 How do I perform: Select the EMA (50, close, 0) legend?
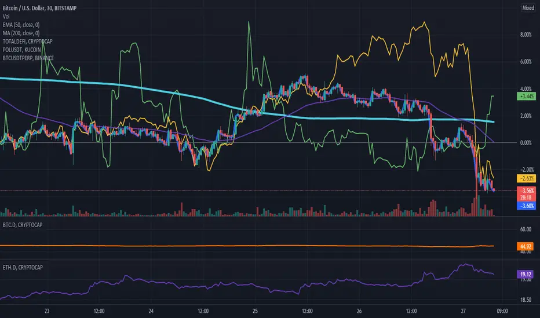coord(21,25)
